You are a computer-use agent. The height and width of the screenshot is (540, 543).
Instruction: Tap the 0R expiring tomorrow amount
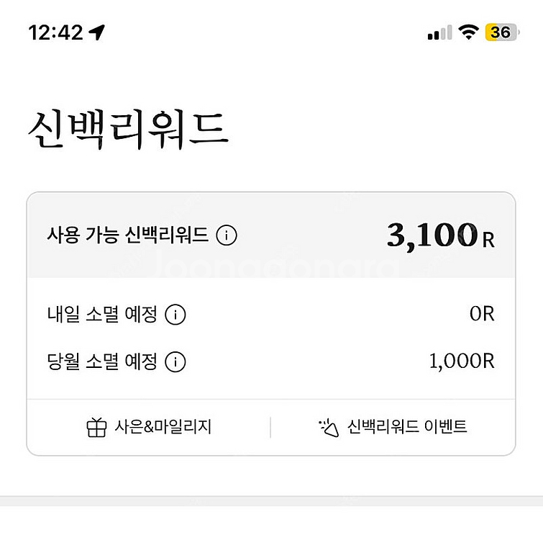coord(480,315)
